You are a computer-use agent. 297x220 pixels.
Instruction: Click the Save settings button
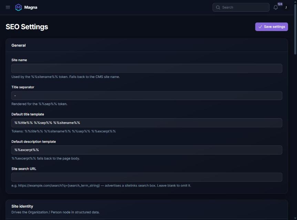272,27
